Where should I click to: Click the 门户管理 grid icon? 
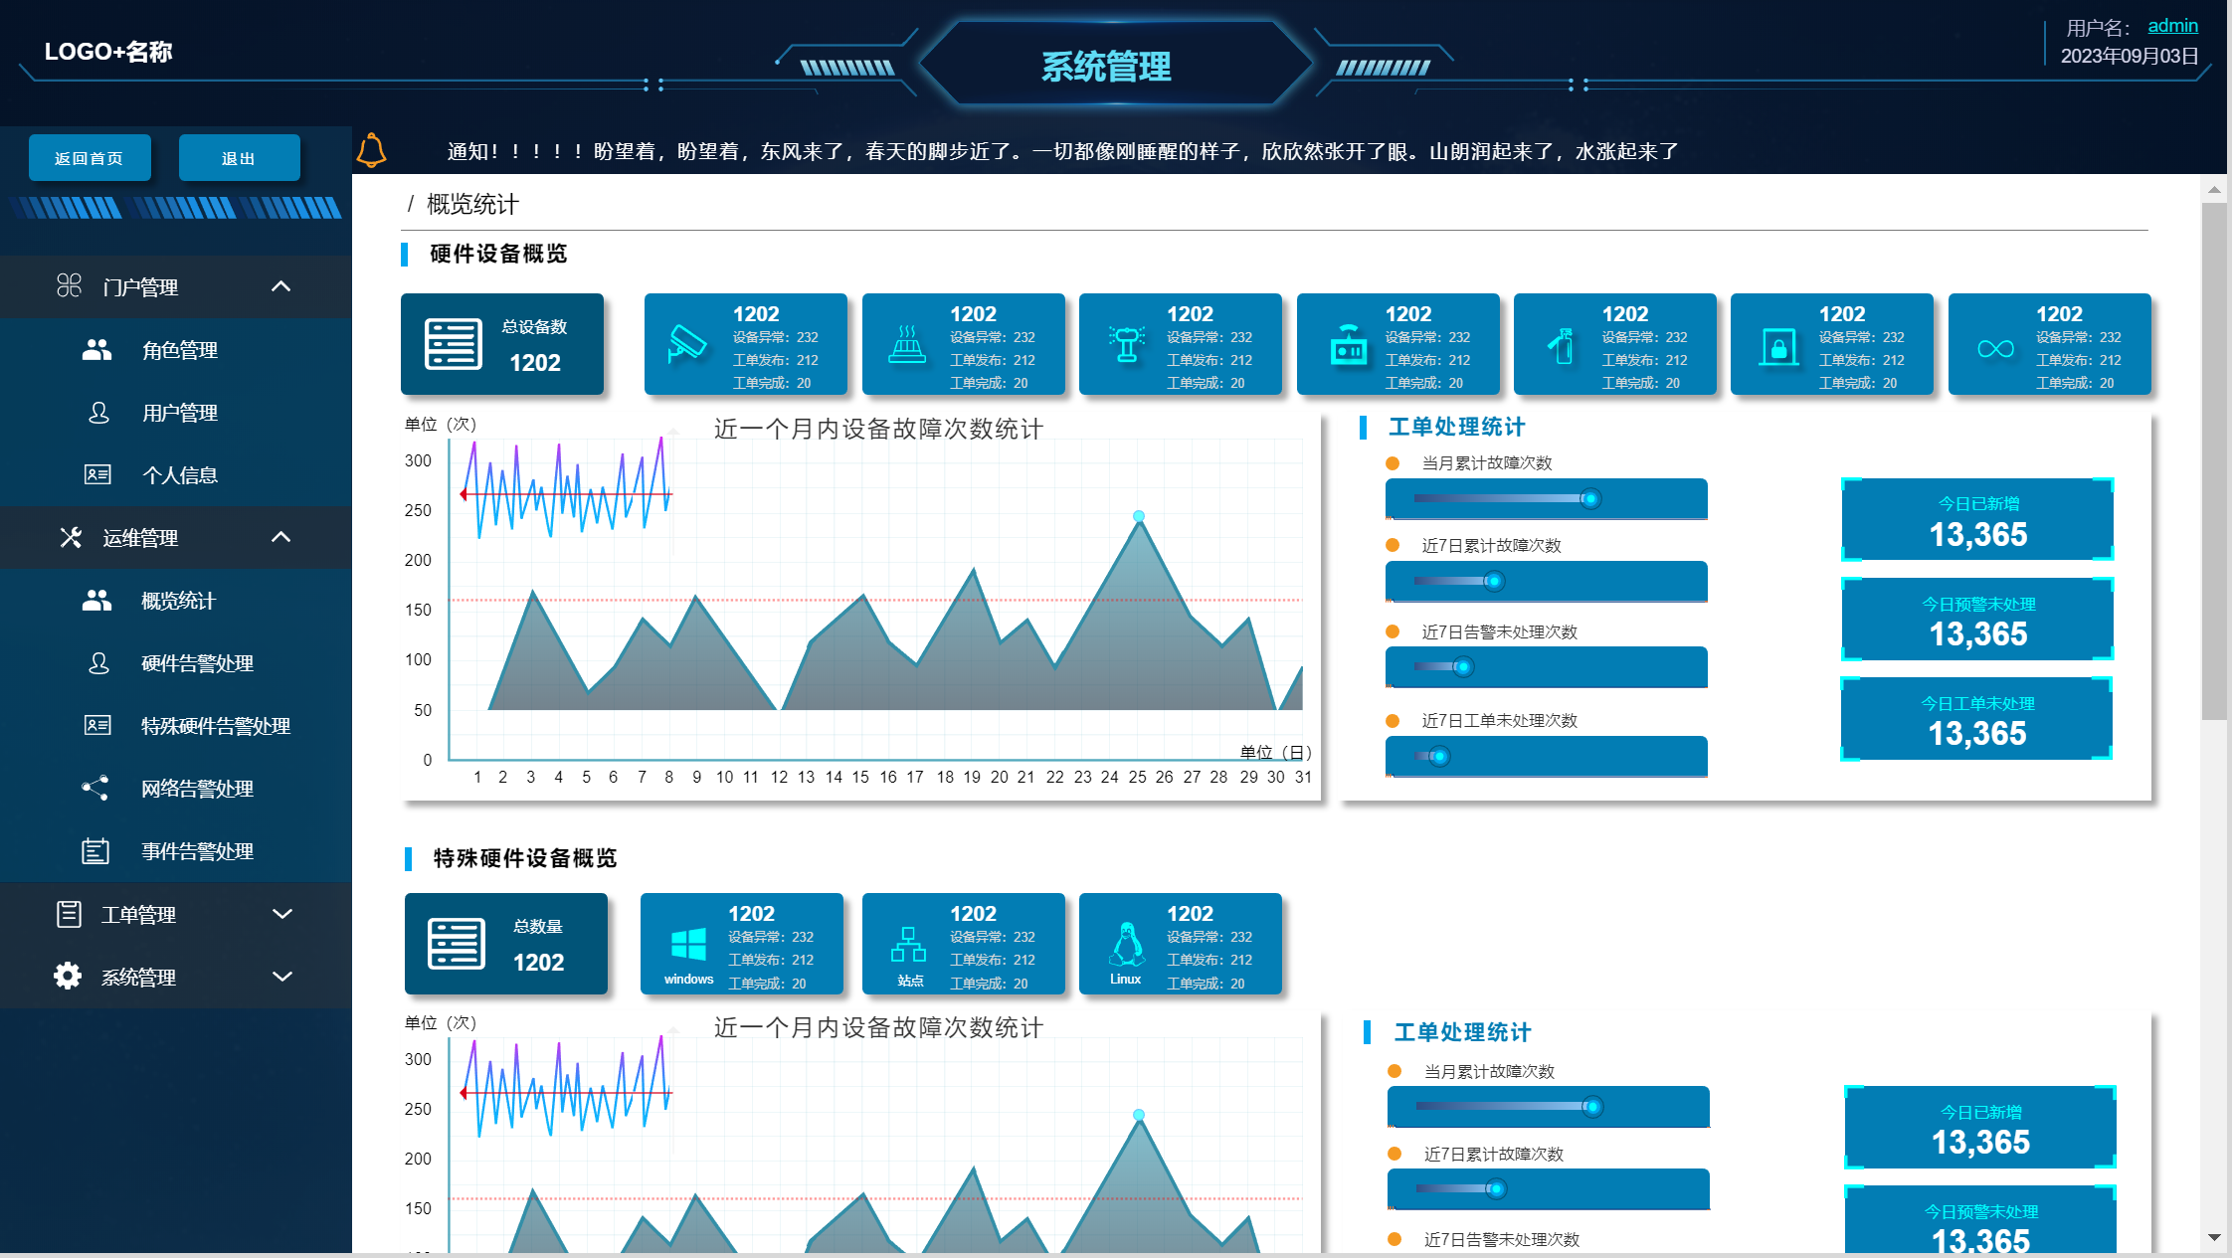(x=69, y=286)
